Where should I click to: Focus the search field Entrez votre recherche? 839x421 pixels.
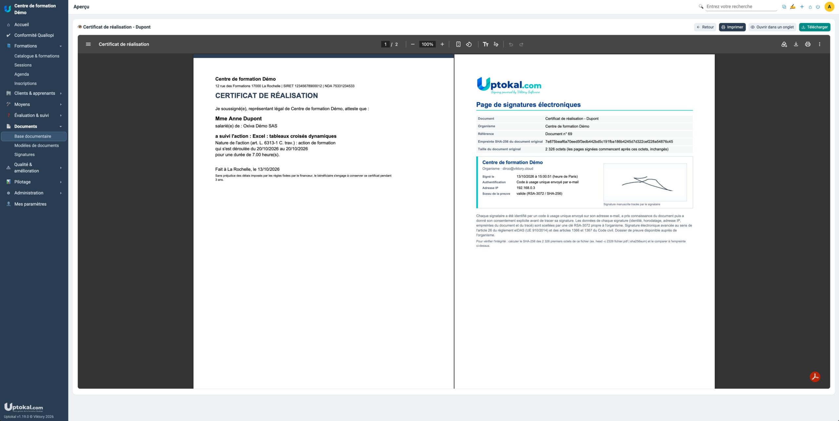tap(741, 7)
